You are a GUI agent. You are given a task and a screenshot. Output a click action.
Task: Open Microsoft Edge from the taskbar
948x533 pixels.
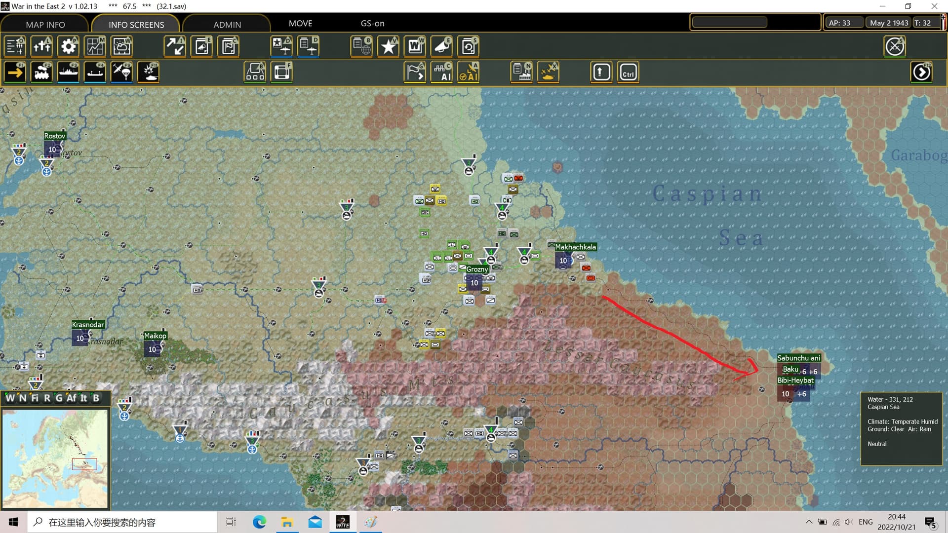click(259, 522)
